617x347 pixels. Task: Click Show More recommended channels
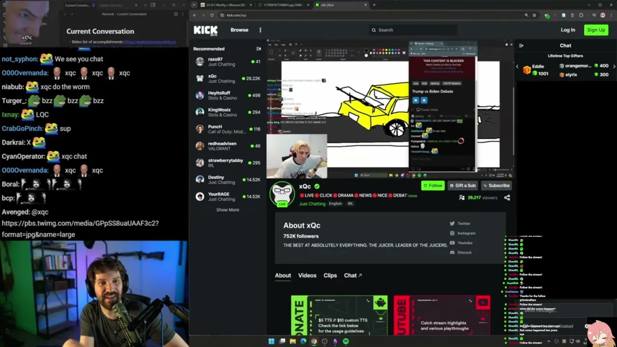pos(228,210)
